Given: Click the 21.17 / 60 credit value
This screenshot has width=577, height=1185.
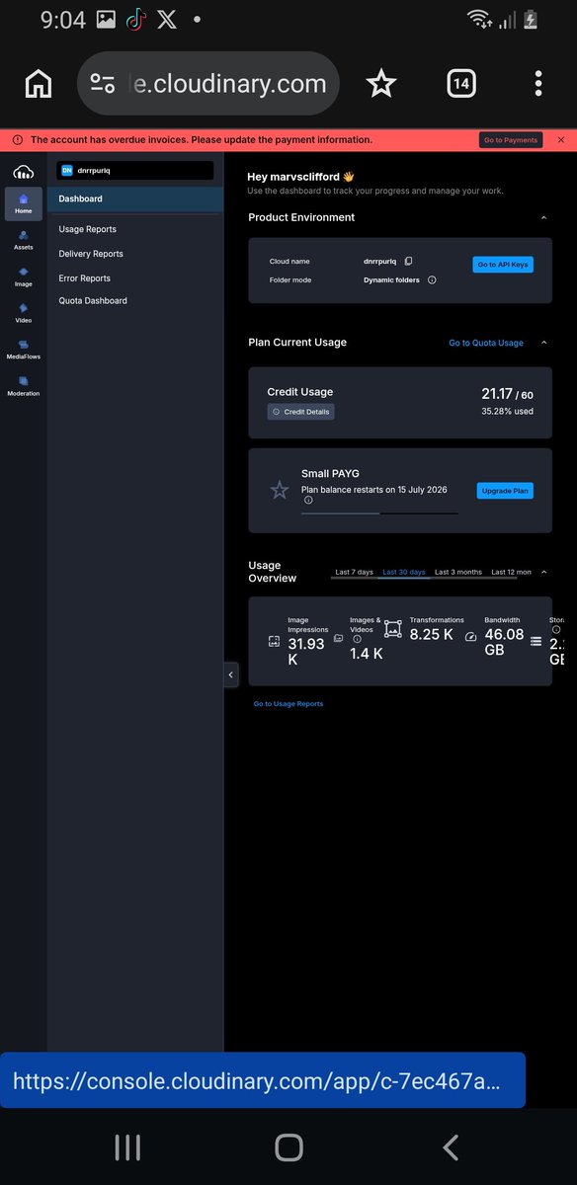Looking at the screenshot, I should pyautogui.click(x=507, y=394).
